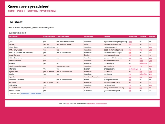
Task: Switch to the queer punks sheet tab
Action: (25, 93)
